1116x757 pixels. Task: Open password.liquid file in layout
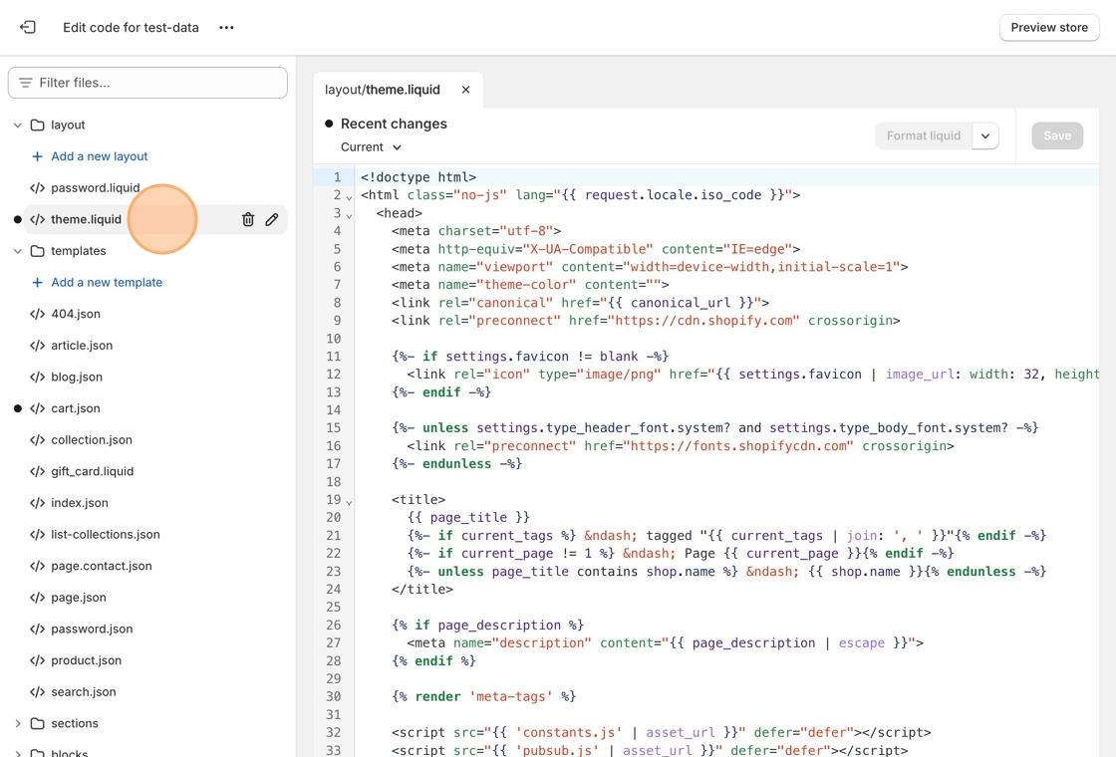pyautogui.click(x=96, y=188)
